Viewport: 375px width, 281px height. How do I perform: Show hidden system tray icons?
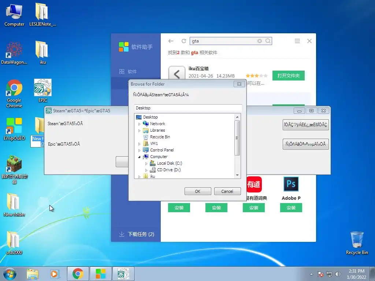click(311, 274)
